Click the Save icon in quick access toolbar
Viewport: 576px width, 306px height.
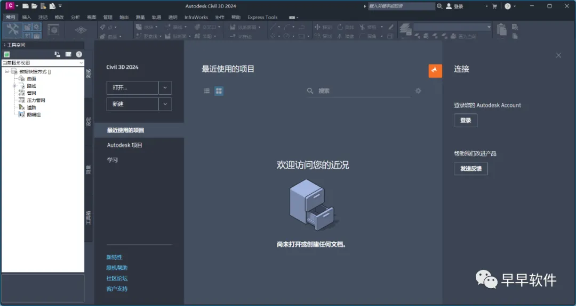coord(43,6)
